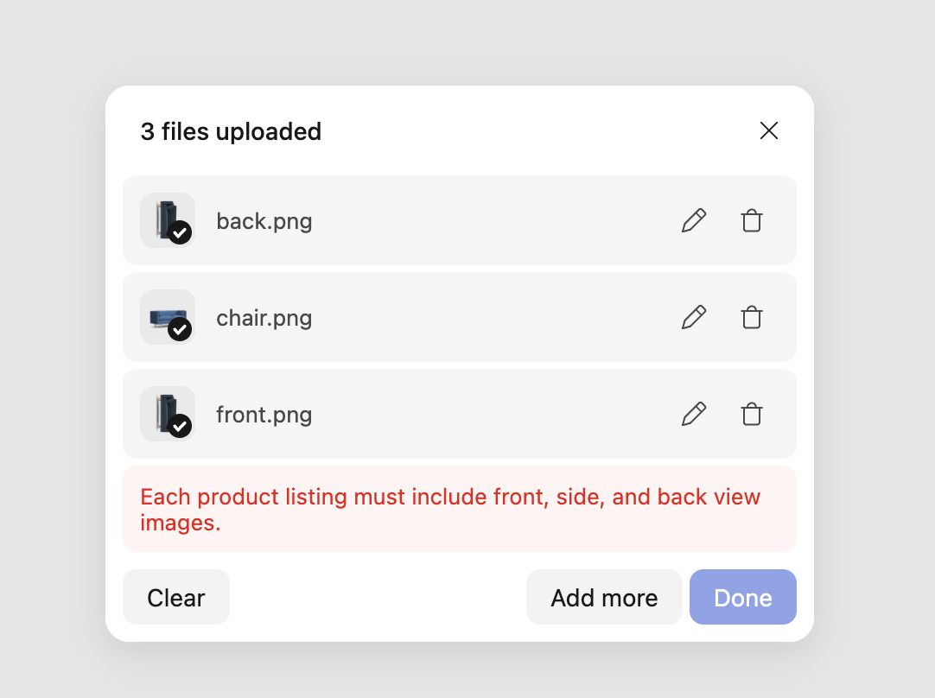Delete back.png with the trash icon
935x698 pixels.
point(751,220)
